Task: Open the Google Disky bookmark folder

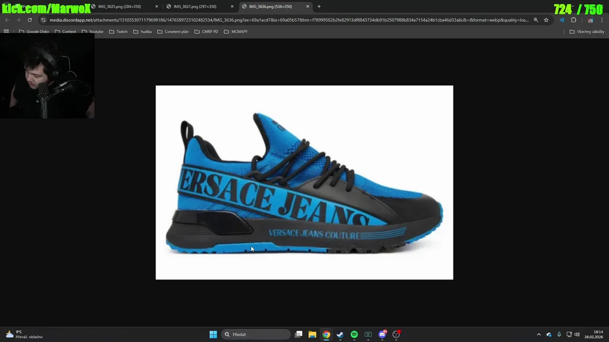Action: 34,31
